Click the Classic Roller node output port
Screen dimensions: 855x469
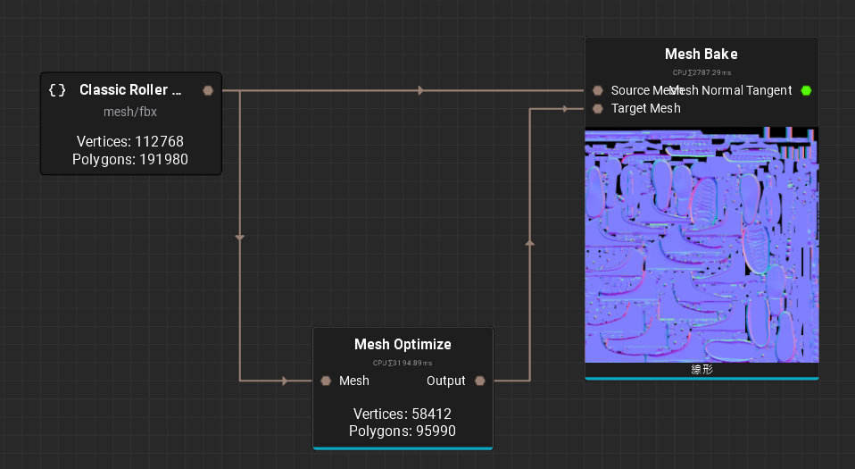(208, 90)
